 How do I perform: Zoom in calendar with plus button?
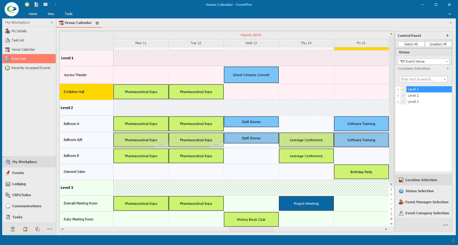point(391,219)
